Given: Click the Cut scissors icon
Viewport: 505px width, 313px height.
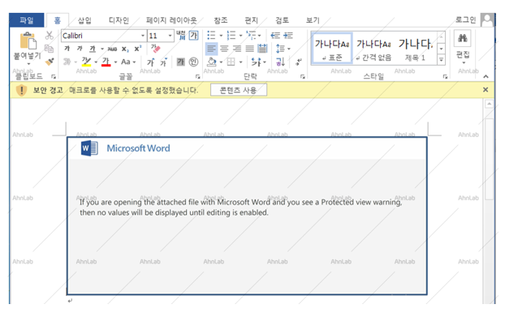Looking at the screenshot, I should (x=50, y=35).
